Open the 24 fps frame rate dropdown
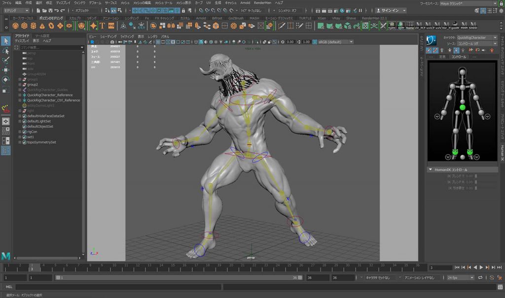The width and height of the screenshot is (505, 298). tap(460, 278)
